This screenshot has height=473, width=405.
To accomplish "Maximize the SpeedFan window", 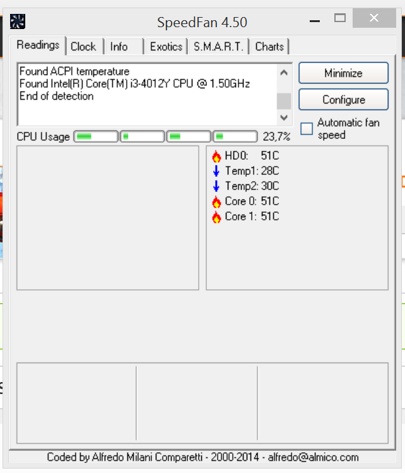I will coord(340,18).
